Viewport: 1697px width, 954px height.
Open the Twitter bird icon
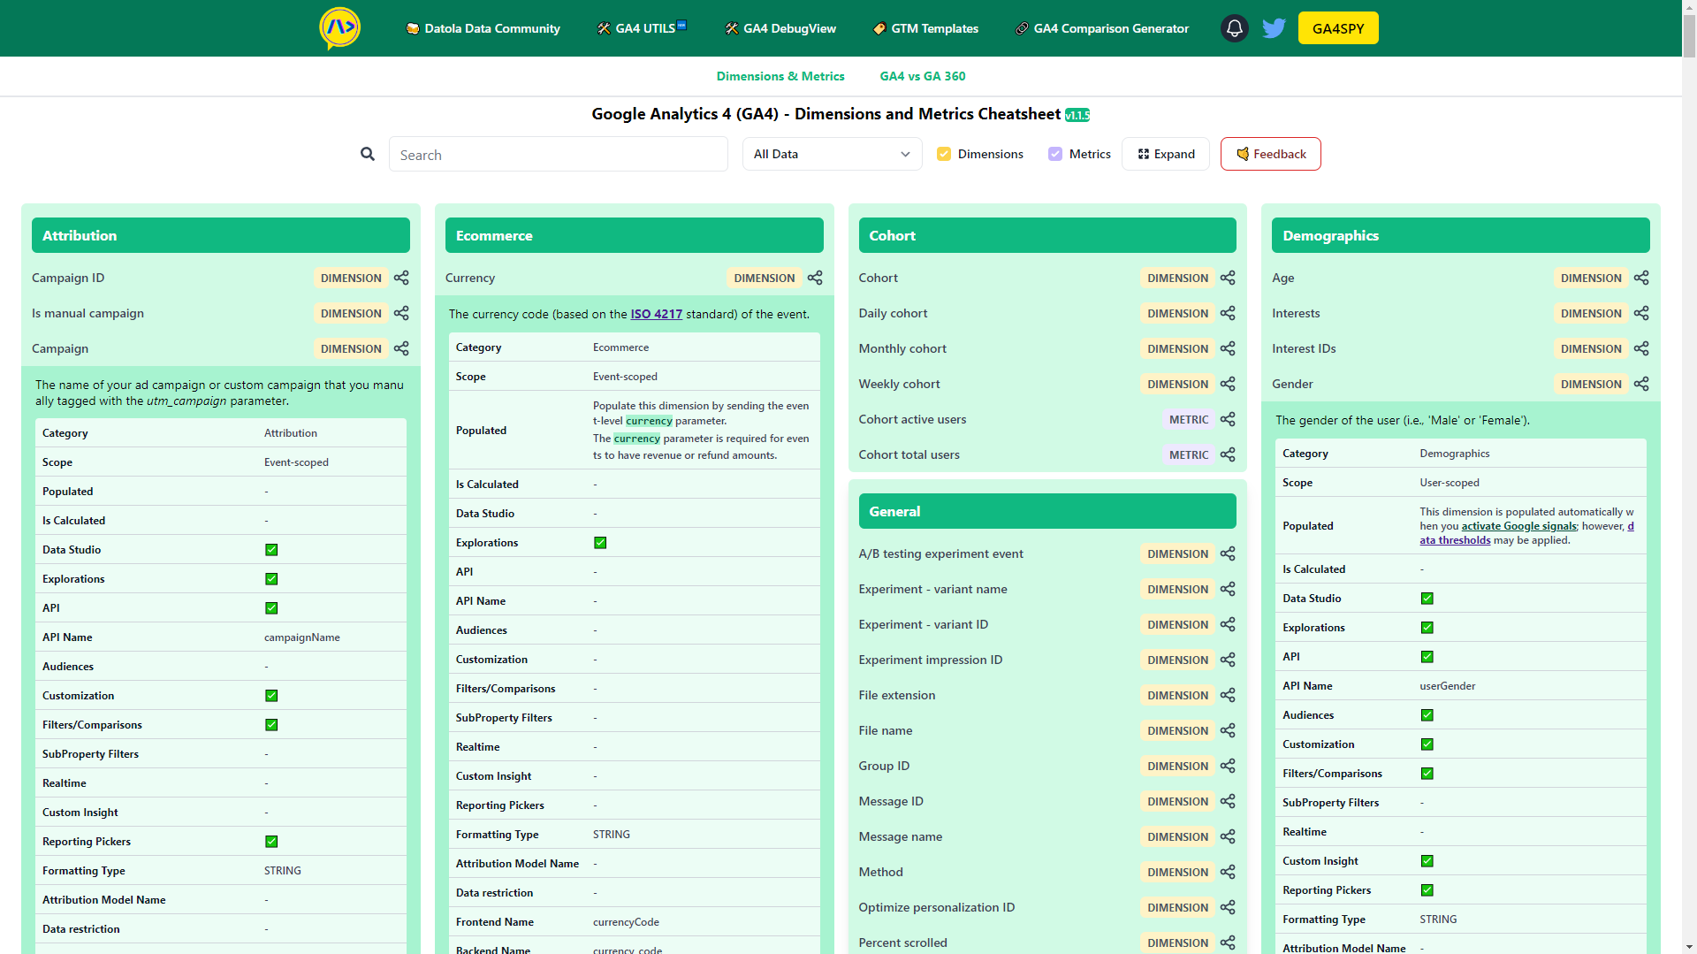click(1274, 28)
